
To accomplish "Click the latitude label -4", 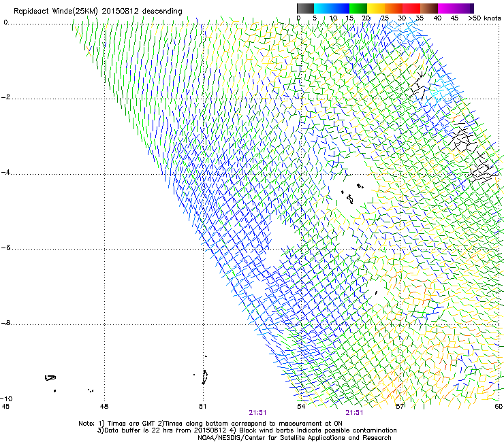I will click(5, 172).
